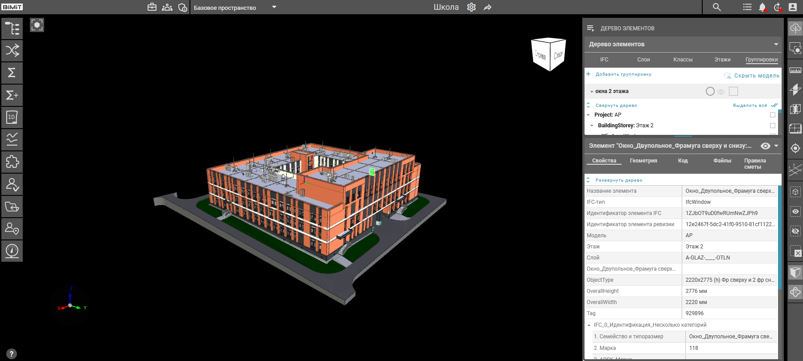Select the ruler measurement tool
This screenshot has height=361, width=803.
[795, 70]
